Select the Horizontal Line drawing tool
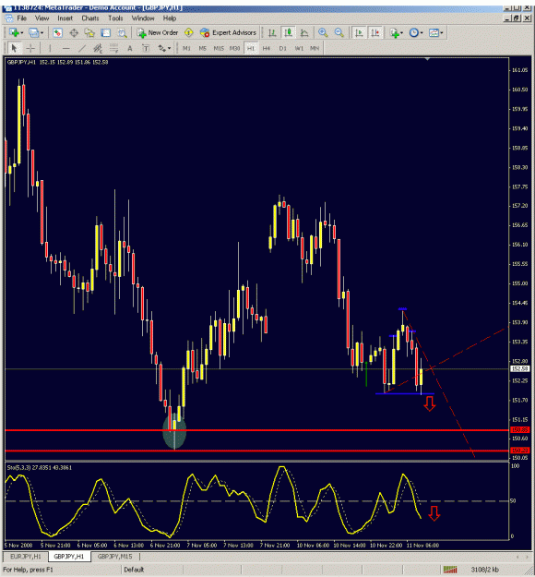535x577 pixels. coord(65,48)
